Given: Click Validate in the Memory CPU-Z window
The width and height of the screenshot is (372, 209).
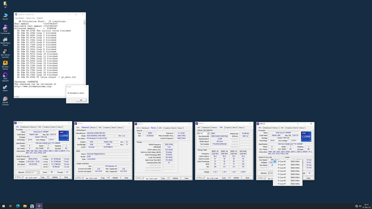Looking at the screenshot, I should (x=175, y=178).
